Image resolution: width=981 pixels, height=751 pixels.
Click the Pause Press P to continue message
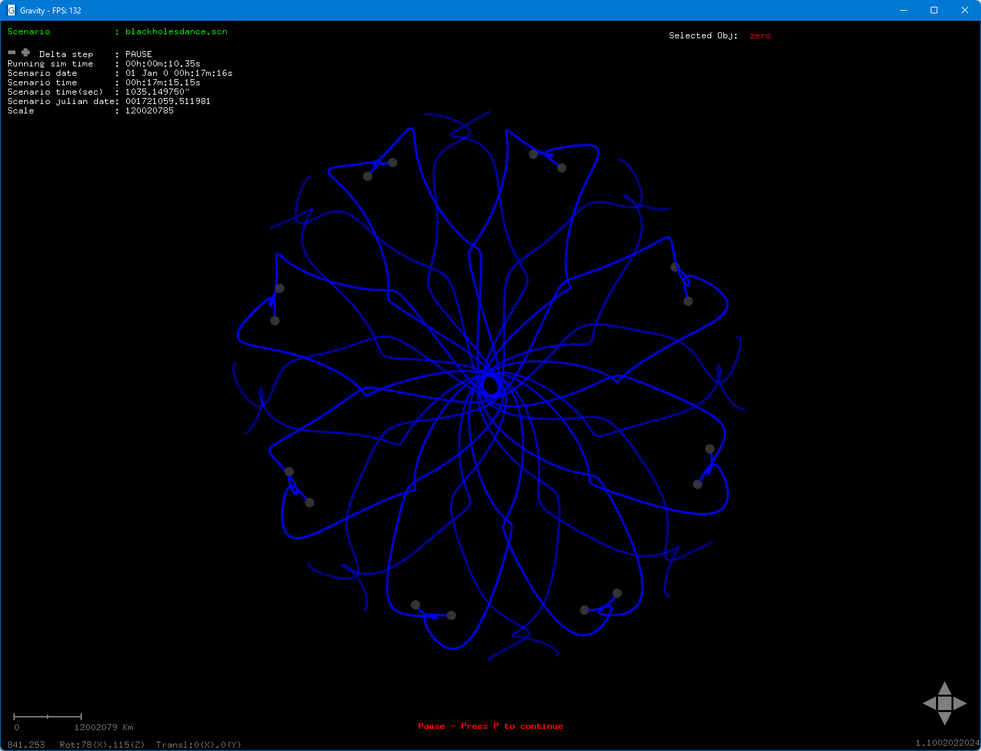pyautogui.click(x=490, y=725)
